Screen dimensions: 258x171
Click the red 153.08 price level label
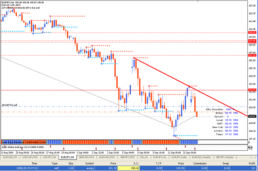[x=252, y=90]
